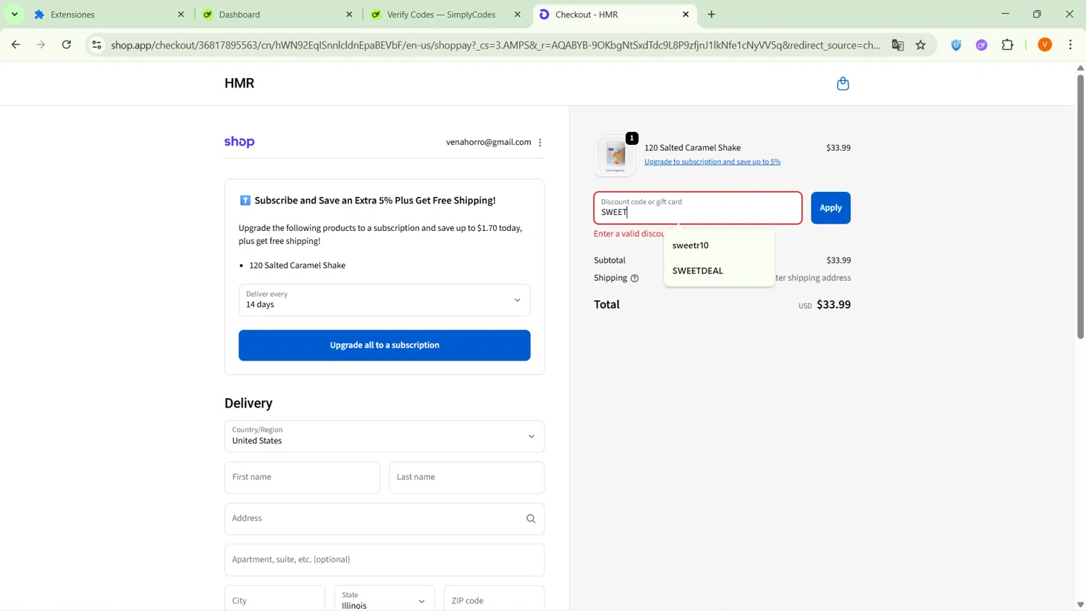The width and height of the screenshot is (1086, 611).
Task: Open a new browser tab
Action: pyautogui.click(x=712, y=14)
